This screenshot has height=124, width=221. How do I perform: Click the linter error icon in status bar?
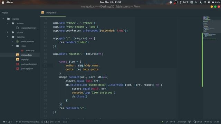(4, 122)
